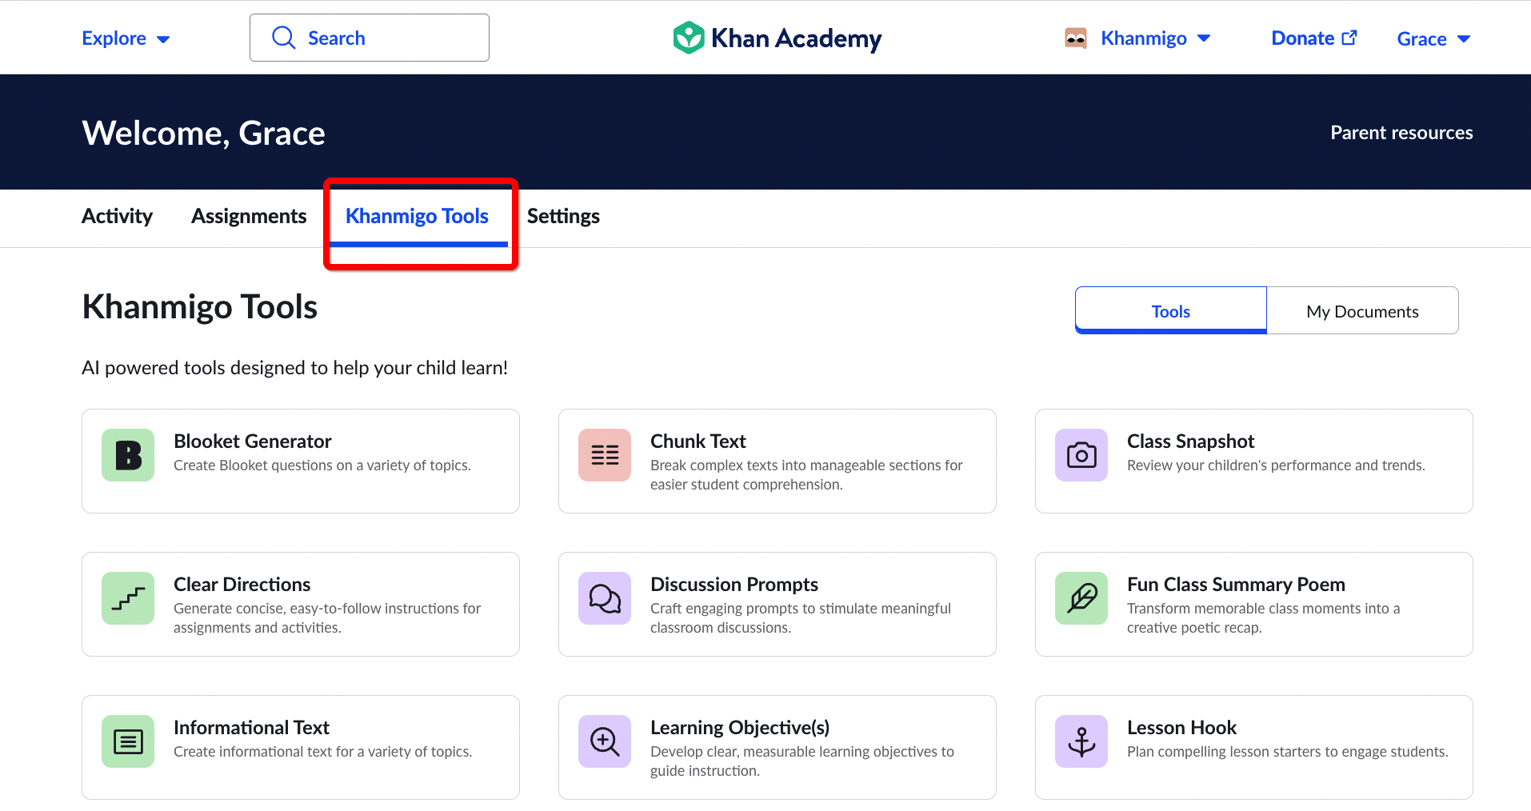This screenshot has width=1531, height=811.
Task: Switch to the Activity tab
Action: [117, 216]
